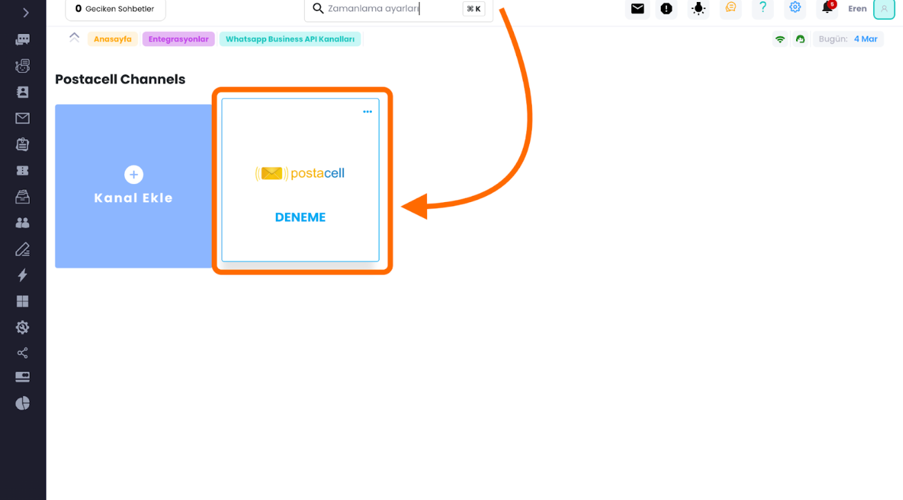Open the four-square grid icon in sidebar

click(x=23, y=301)
